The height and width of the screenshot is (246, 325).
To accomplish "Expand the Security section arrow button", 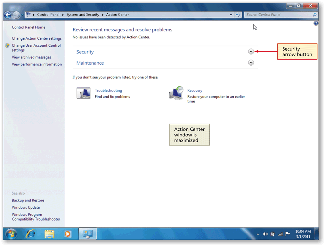I will pyautogui.click(x=251, y=52).
